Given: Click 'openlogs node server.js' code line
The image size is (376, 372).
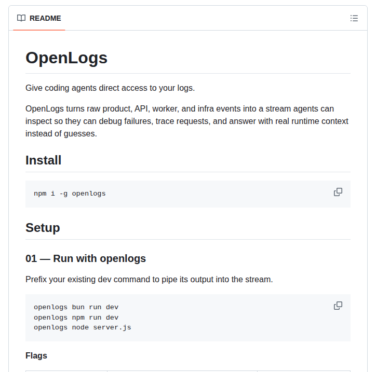Looking at the screenshot, I should [83, 327].
